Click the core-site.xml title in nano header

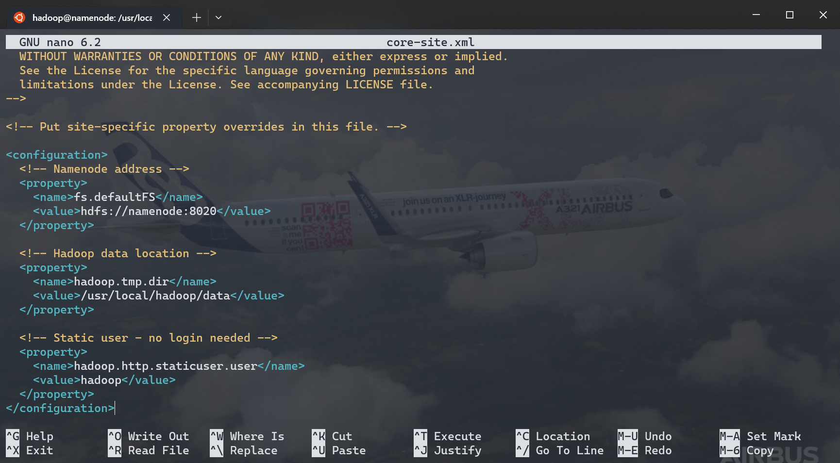coord(430,42)
